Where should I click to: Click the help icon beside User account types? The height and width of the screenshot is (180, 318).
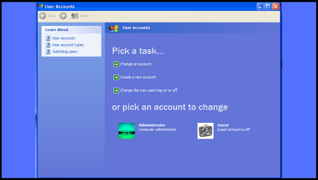pos(48,45)
